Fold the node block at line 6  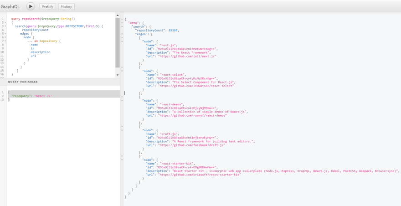tap(5, 37)
